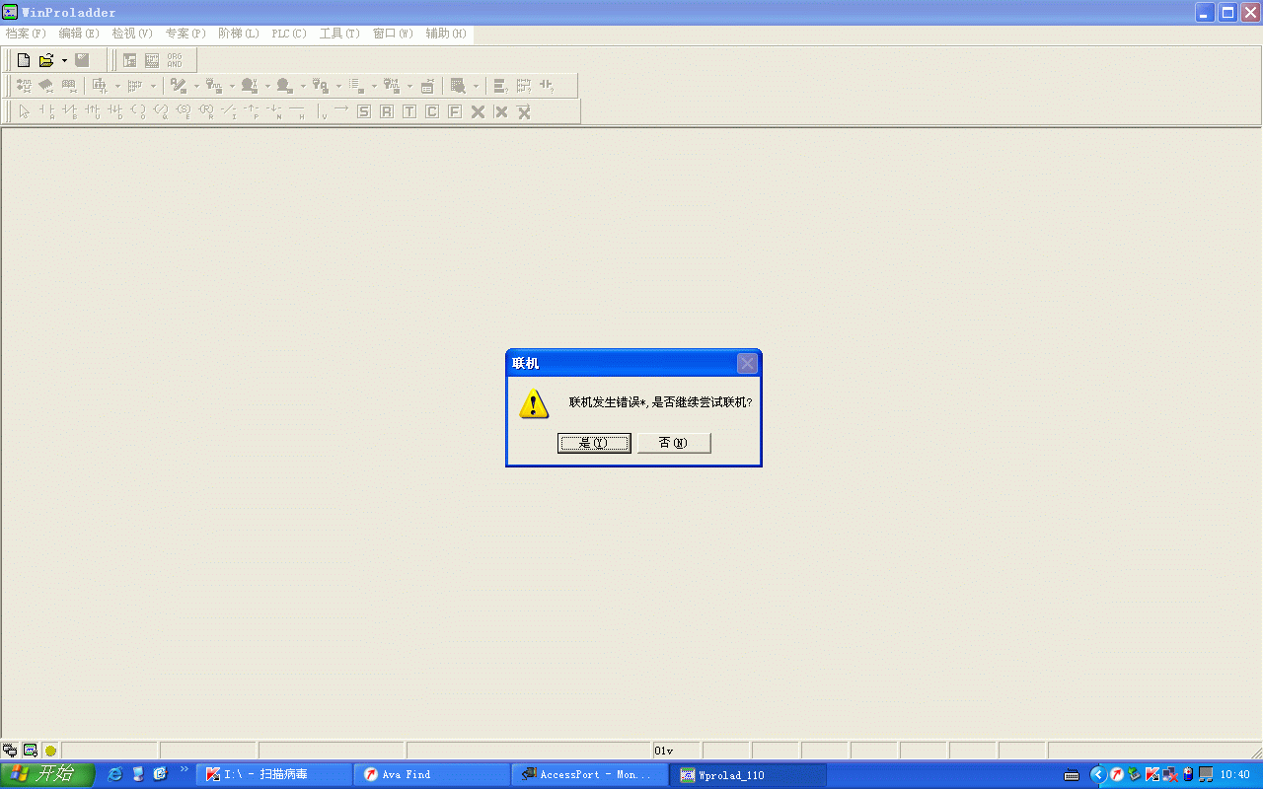Select the arrow pointer ladder tool

(24, 111)
